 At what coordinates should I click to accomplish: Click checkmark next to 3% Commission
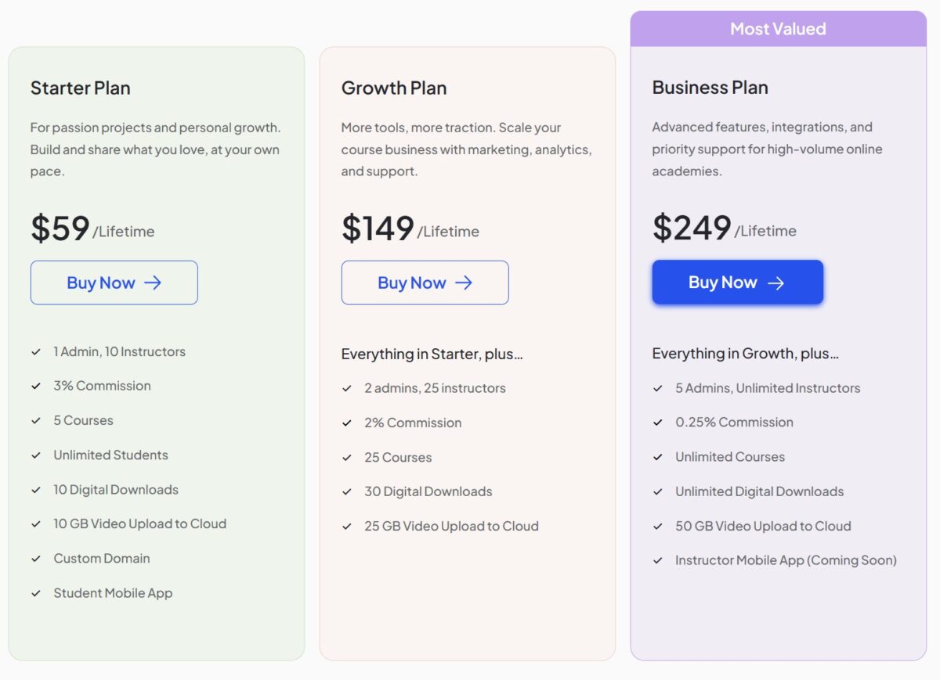(x=36, y=386)
